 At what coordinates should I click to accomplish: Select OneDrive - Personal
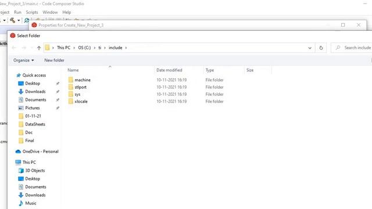click(x=40, y=152)
